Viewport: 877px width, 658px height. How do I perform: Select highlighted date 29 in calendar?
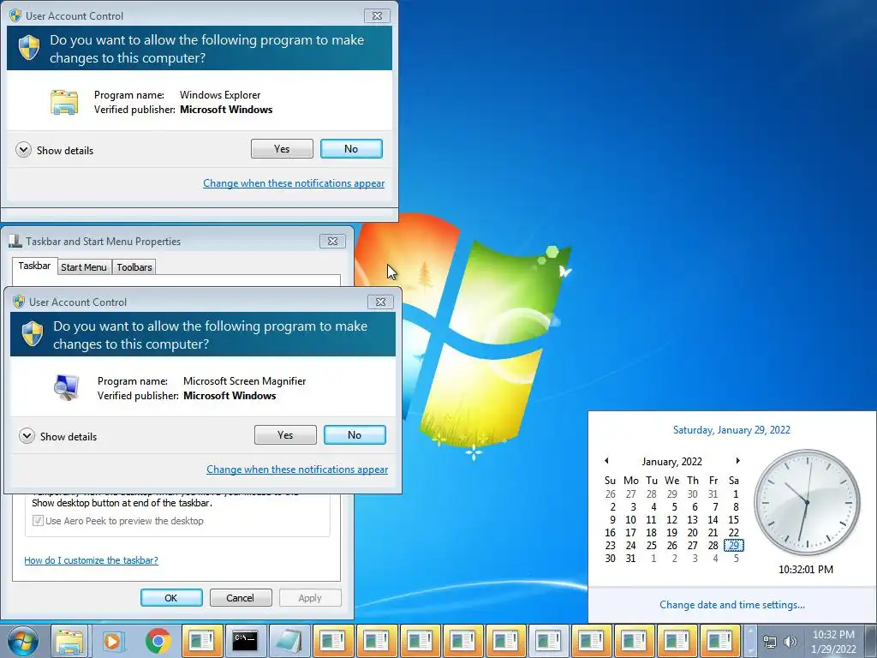pos(734,545)
